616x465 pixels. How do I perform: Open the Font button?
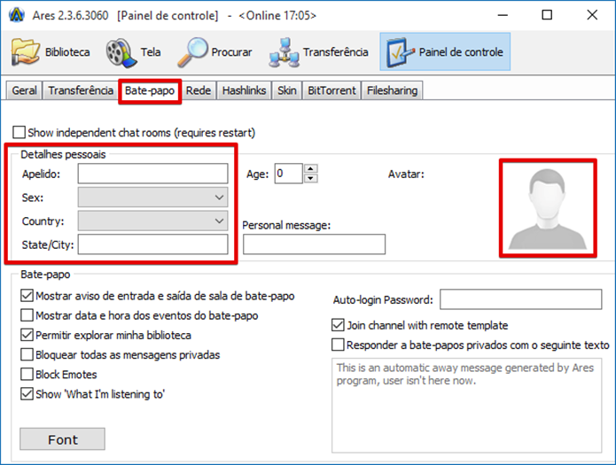point(62,439)
